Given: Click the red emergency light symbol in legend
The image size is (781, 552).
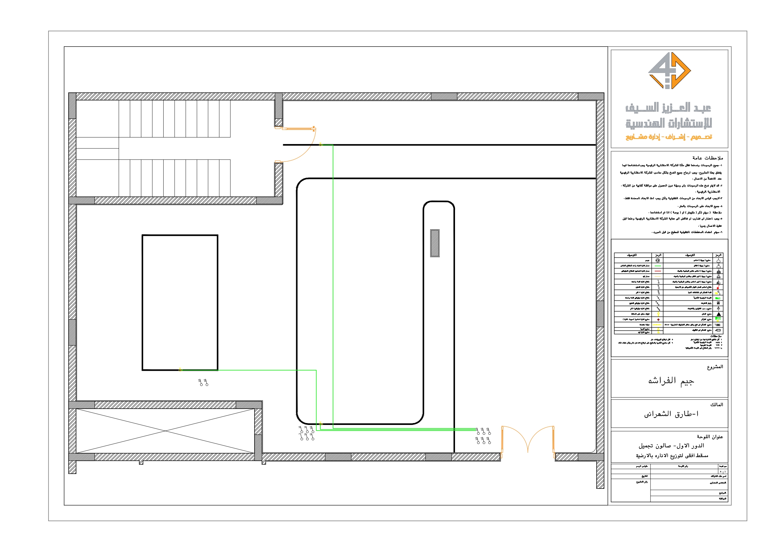Looking at the screenshot, I should point(659,320).
